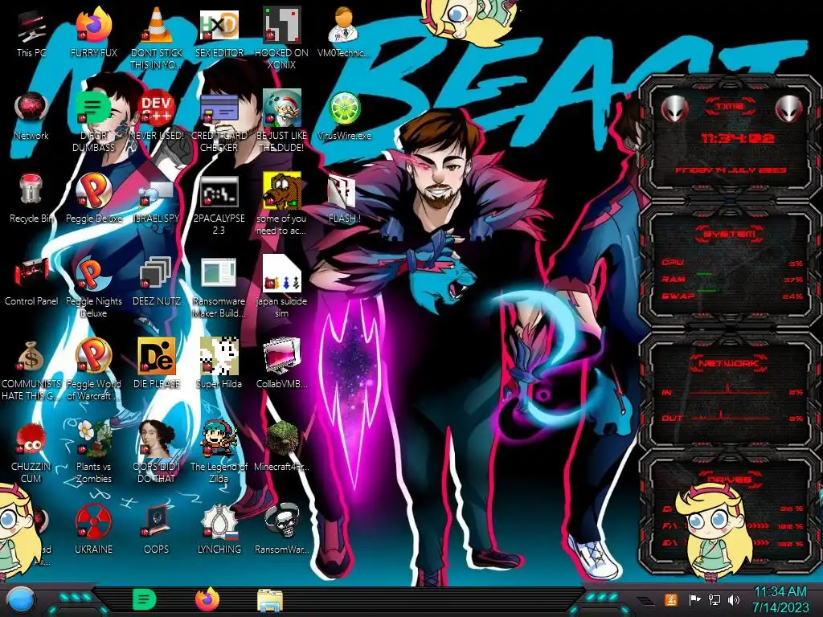The image size is (823, 617).
Task: Launch Peggle Deluxe from the desktop
Action: pyautogui.click(x=93, y=199)
